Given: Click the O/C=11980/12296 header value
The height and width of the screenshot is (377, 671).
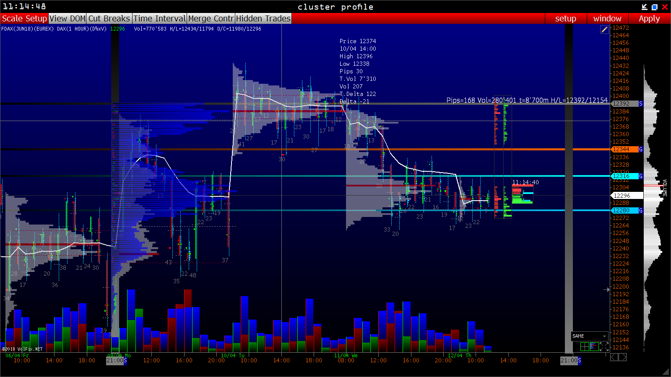Looking at the screenshot, I should point(239,29).
